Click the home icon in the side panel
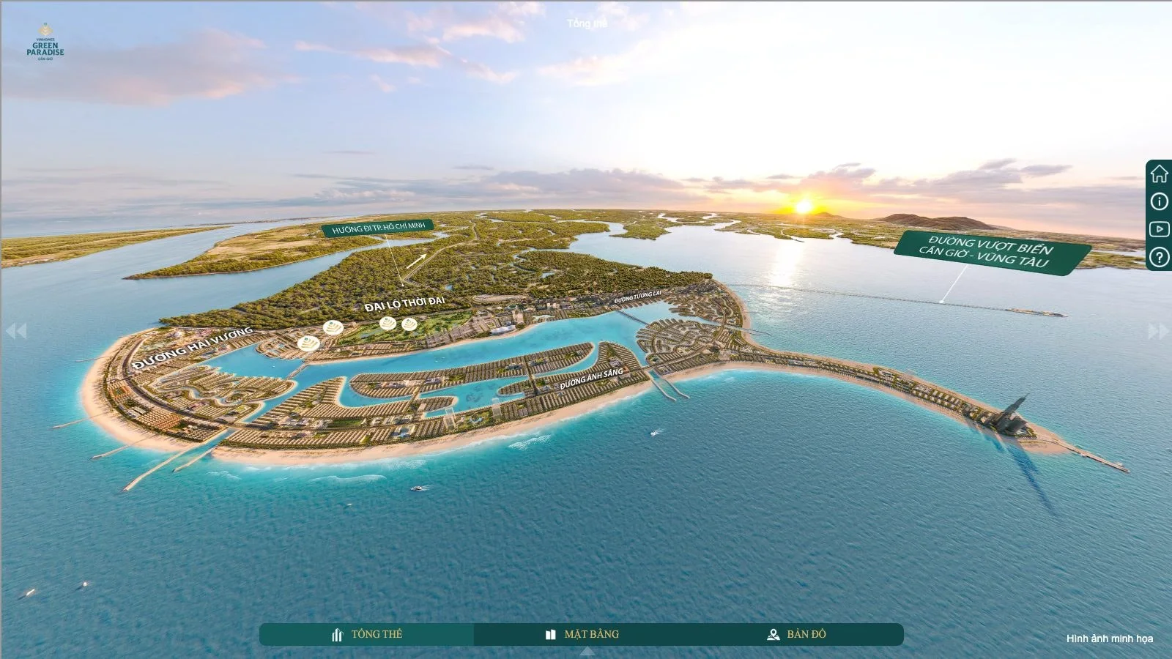The width and height of the screenshot is (1172, 659). [x=1159, y=174]
